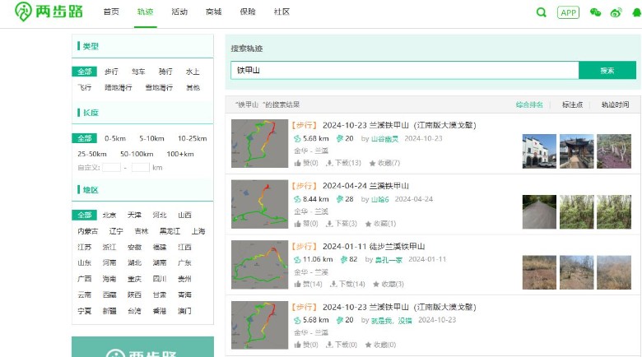Screen dimensions: 642x357
Task: Open author link 山谷幽灵
Action: (384, 139)
